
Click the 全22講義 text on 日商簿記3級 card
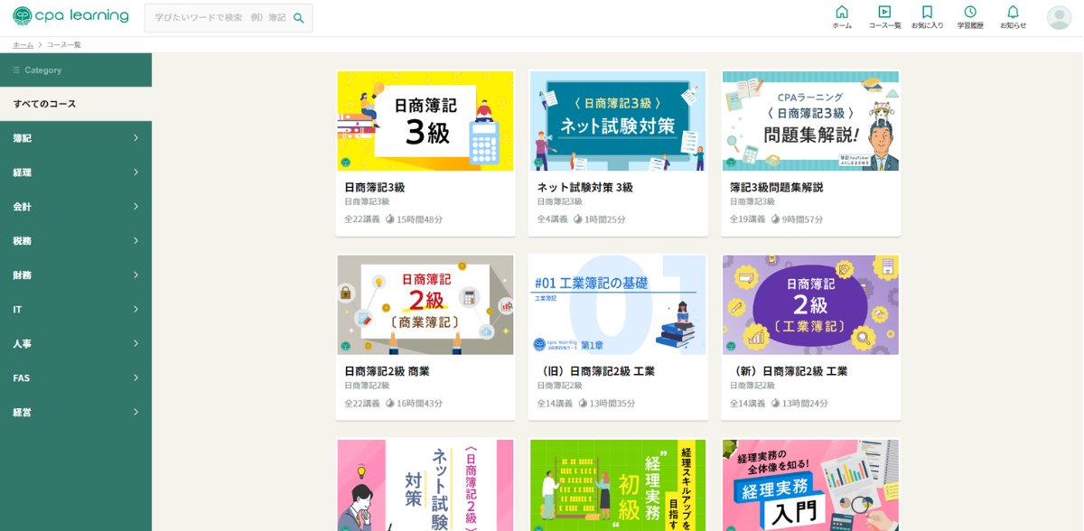(x=362, y=219)
